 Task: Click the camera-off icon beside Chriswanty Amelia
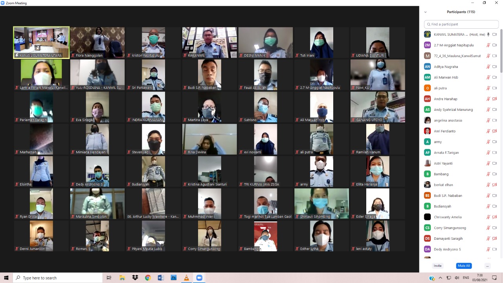(x=495, y=217)
